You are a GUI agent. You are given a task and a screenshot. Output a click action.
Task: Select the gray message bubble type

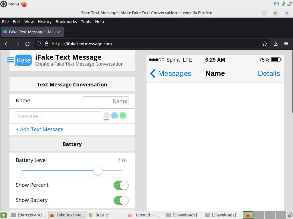pos(106,116)
